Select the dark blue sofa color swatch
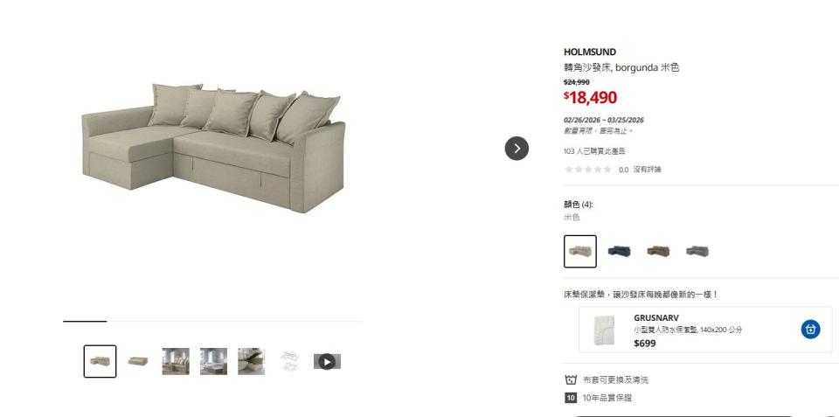This screenshot has width=839, height=417. point(619,251)
